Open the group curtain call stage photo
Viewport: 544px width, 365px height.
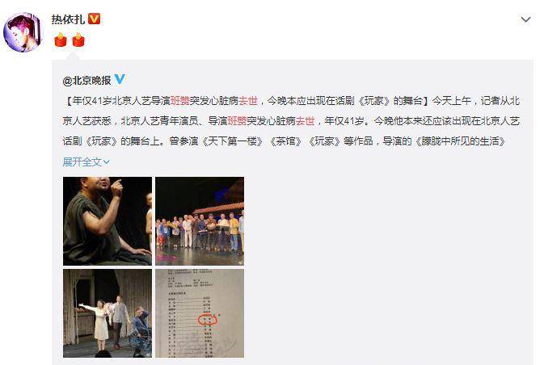(x=200, y=221)
